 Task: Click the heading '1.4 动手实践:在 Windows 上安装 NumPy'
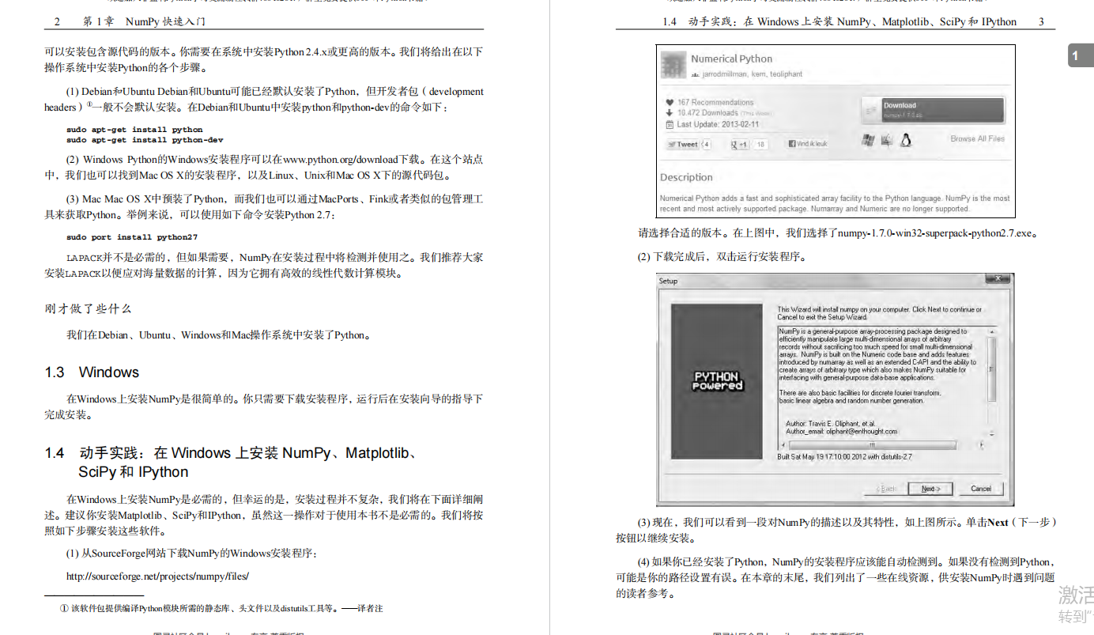tap(232, 463)
